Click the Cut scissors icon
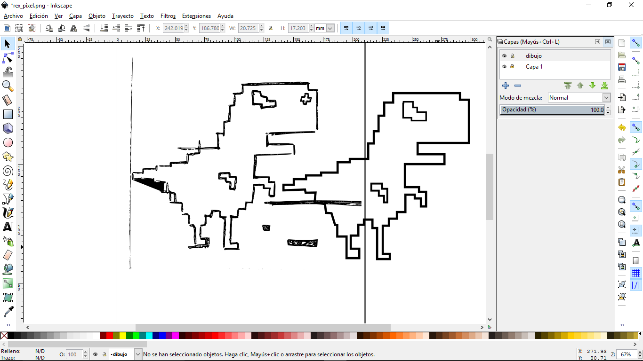The height and width of the screenshot is (361, 643). [x=622, y=170]
